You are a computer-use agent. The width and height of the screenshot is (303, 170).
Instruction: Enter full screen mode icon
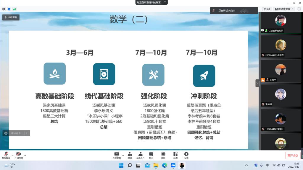299,9
